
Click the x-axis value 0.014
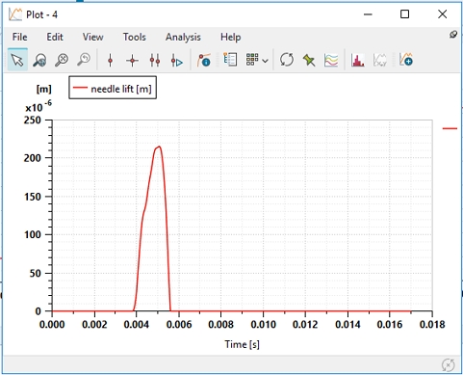pos(347,325)
